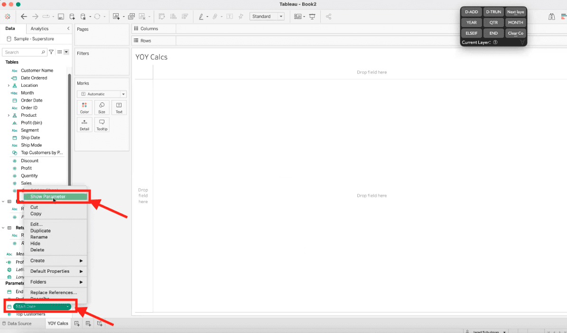Open the Color mark properties
567x333 pixels.
[x=84, y=108]
